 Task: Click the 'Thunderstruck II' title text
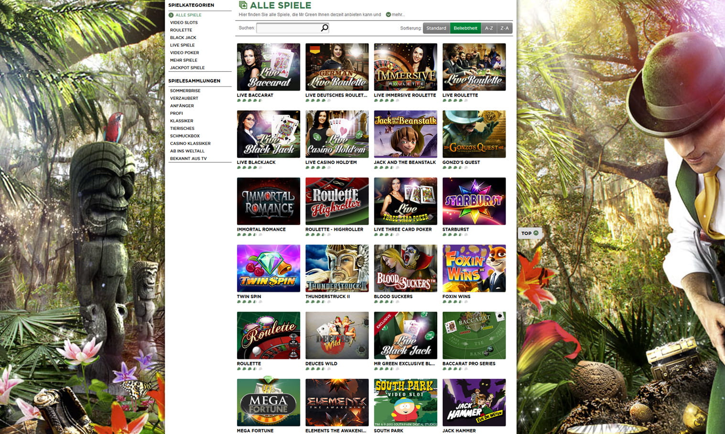327,296
